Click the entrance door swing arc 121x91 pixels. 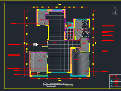point(44,44)
